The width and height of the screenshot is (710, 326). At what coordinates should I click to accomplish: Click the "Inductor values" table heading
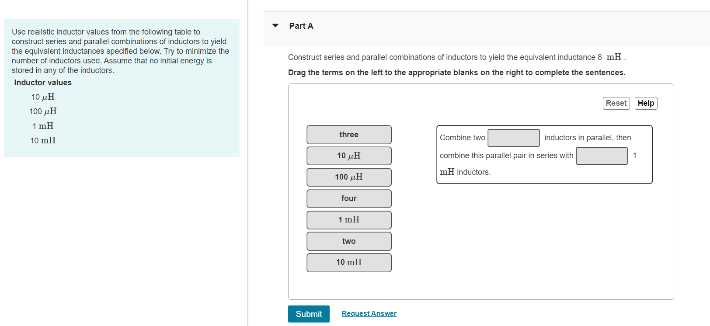[42, 82]
